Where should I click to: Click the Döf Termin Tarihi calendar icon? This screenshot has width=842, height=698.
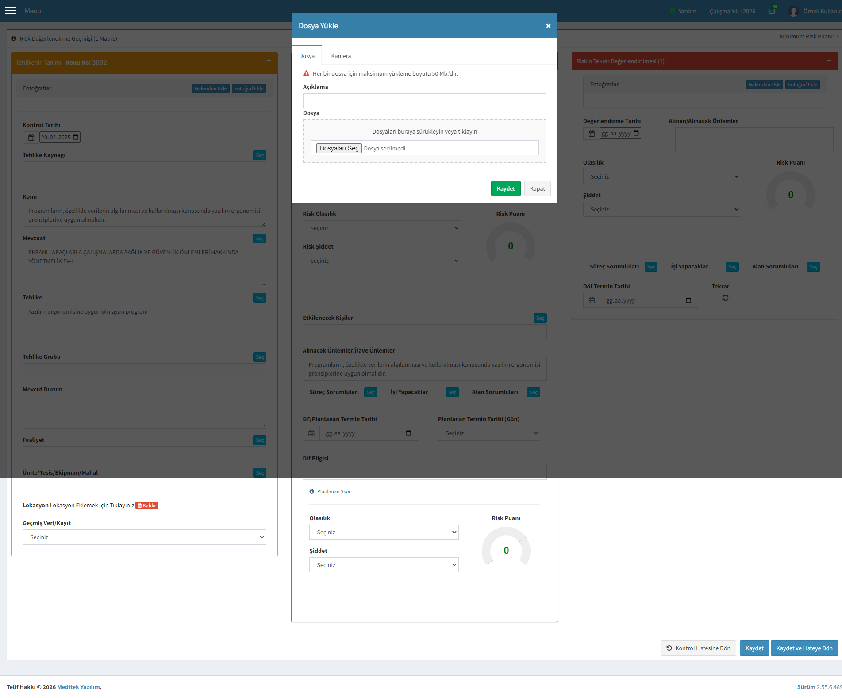[592, 300]
